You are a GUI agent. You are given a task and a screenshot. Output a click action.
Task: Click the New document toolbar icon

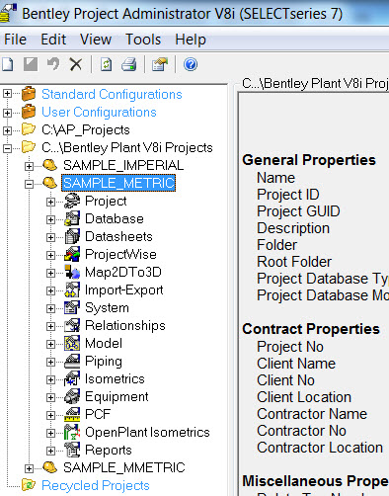point(7,64)
